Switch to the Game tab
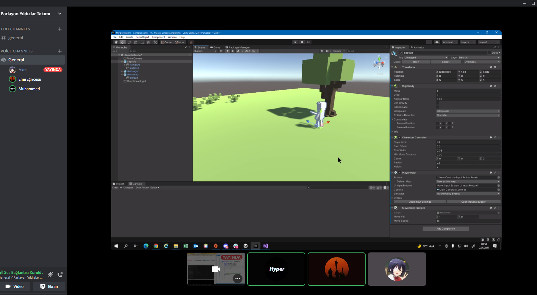 (215, 47)
